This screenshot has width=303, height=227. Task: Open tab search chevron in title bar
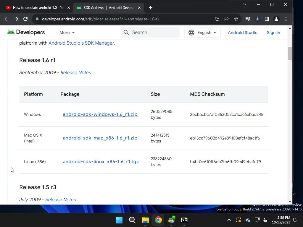(245, 4)
